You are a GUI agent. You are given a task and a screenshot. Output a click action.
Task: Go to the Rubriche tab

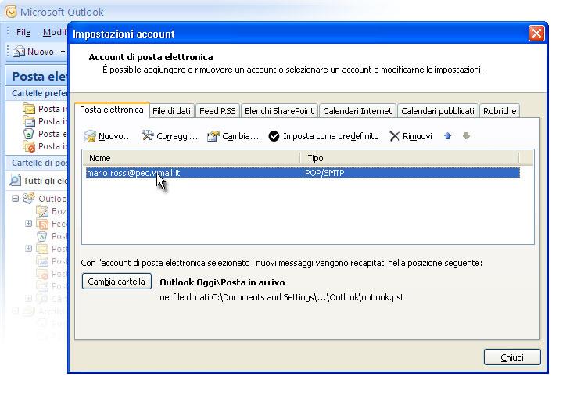(500, 111)
